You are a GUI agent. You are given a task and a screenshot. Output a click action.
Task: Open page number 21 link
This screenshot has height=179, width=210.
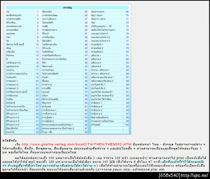click(37, 85)
